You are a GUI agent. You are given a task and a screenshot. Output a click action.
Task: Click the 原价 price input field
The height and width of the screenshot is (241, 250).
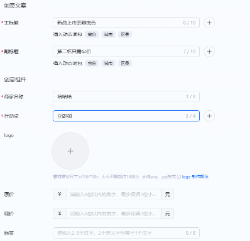point(114,194)
